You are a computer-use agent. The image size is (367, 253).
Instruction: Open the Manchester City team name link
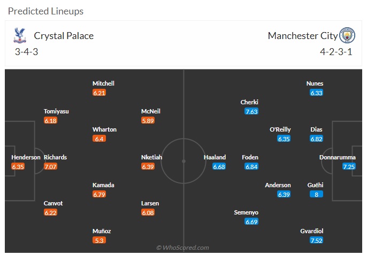coord(303,36)
